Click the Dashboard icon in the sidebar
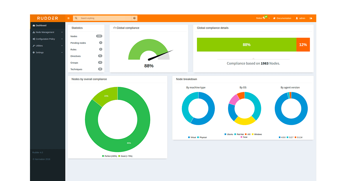346x181 pixels. (34, 25)
